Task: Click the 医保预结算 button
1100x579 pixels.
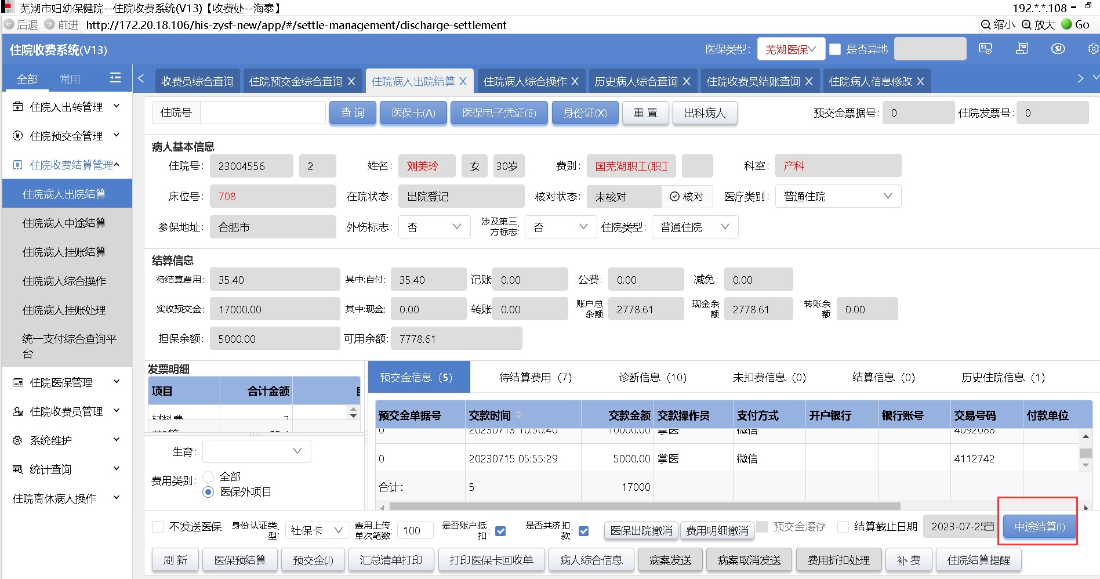Action: 240,560
